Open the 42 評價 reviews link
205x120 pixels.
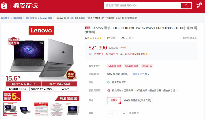pos(111,38)
